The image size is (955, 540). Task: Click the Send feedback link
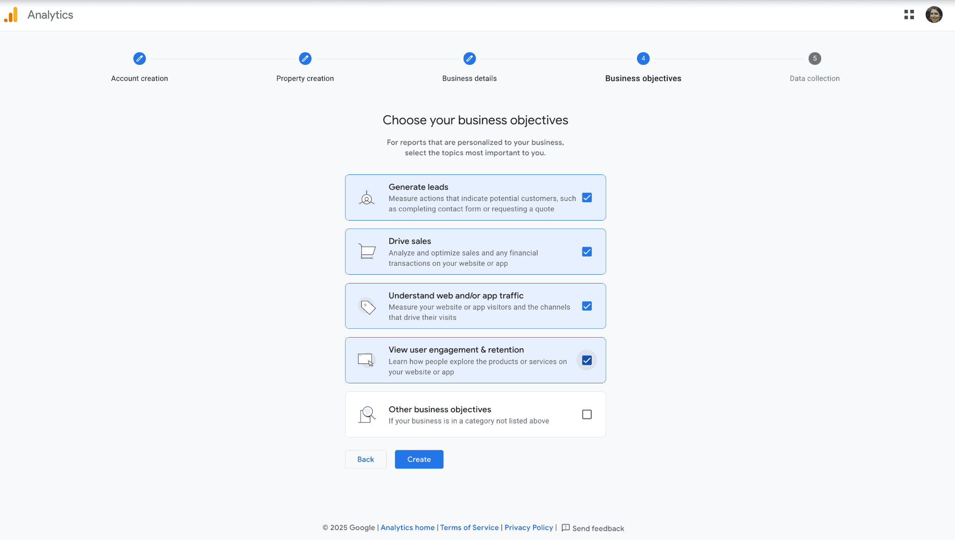tap(593, 528)
